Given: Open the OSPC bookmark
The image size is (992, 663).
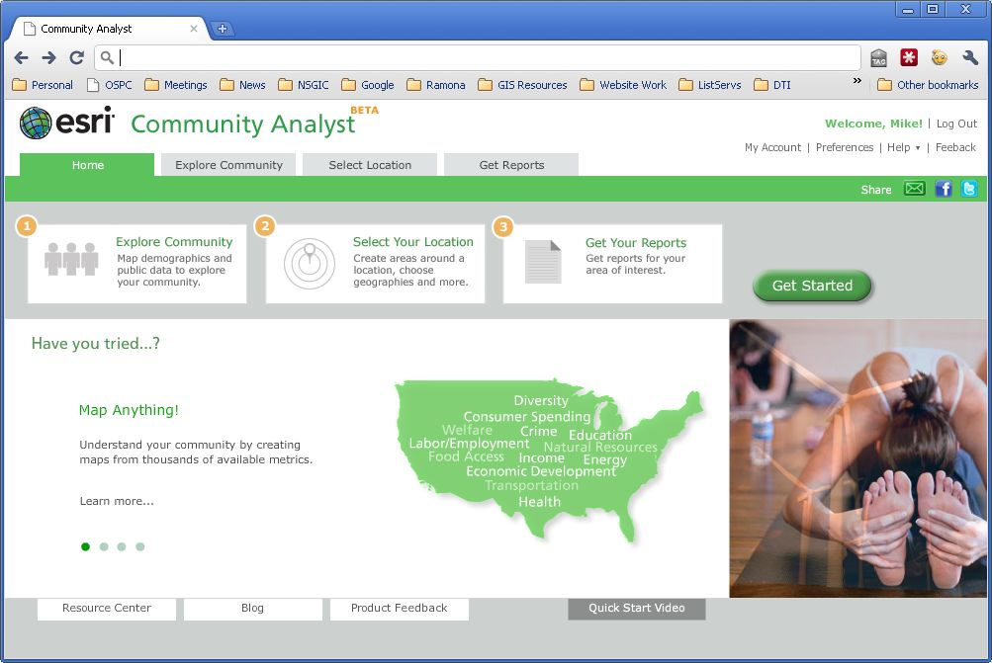Looking at the screenshot, I should pyautogui.click(x=110, y=85).
